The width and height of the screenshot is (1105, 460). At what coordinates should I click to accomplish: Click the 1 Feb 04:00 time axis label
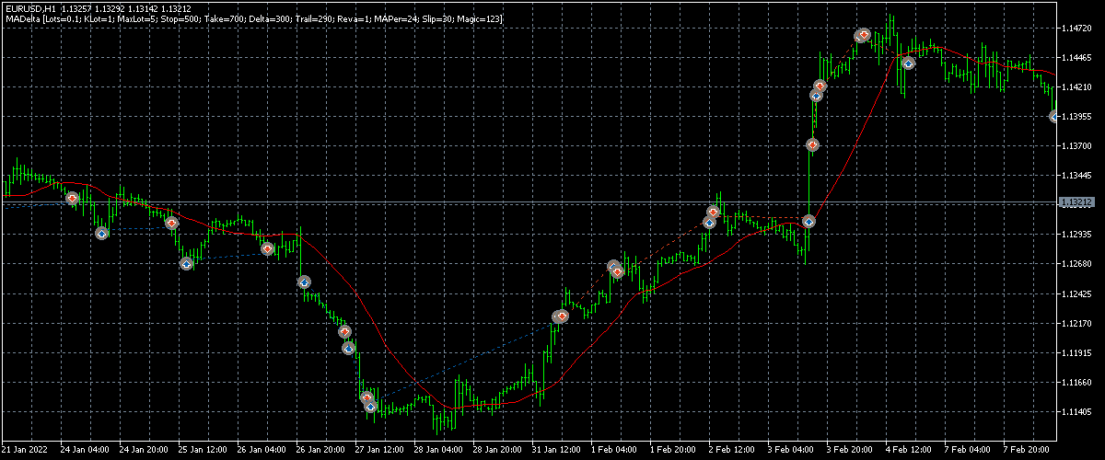click(x=615, y=451)
